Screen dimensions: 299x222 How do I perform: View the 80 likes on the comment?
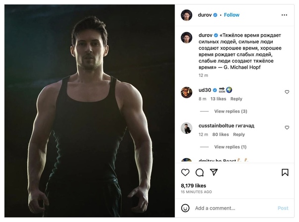(x=220, y=134)
